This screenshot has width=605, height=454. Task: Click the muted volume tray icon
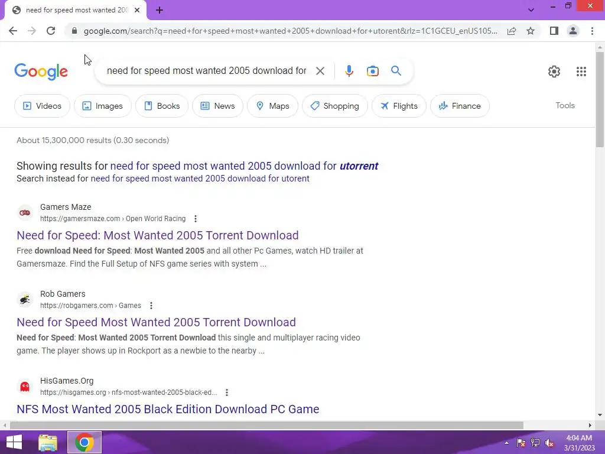click(x=549, y=443)
